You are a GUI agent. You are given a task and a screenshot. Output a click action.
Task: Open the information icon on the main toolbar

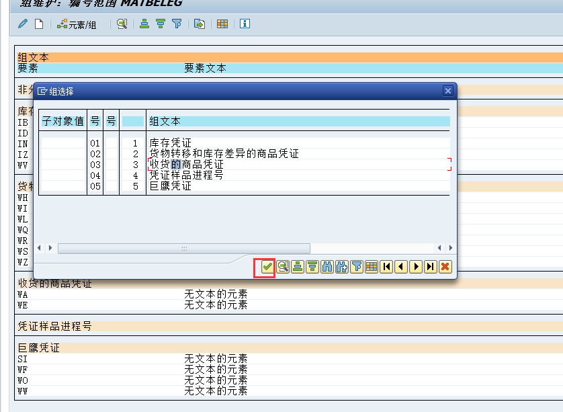pos(244,24)
